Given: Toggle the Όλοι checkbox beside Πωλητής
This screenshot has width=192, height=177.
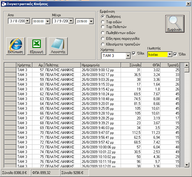Looking at the screenshot, I should [175, 54].
